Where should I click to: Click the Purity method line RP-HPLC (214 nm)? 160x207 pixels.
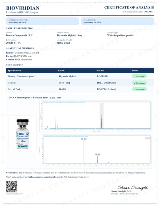19,56
